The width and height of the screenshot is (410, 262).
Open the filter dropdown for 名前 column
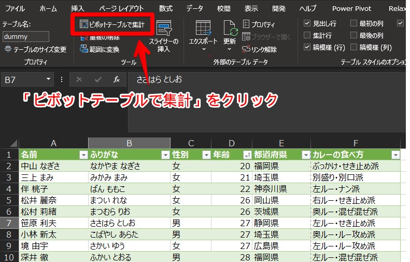[x=82, y=155]
